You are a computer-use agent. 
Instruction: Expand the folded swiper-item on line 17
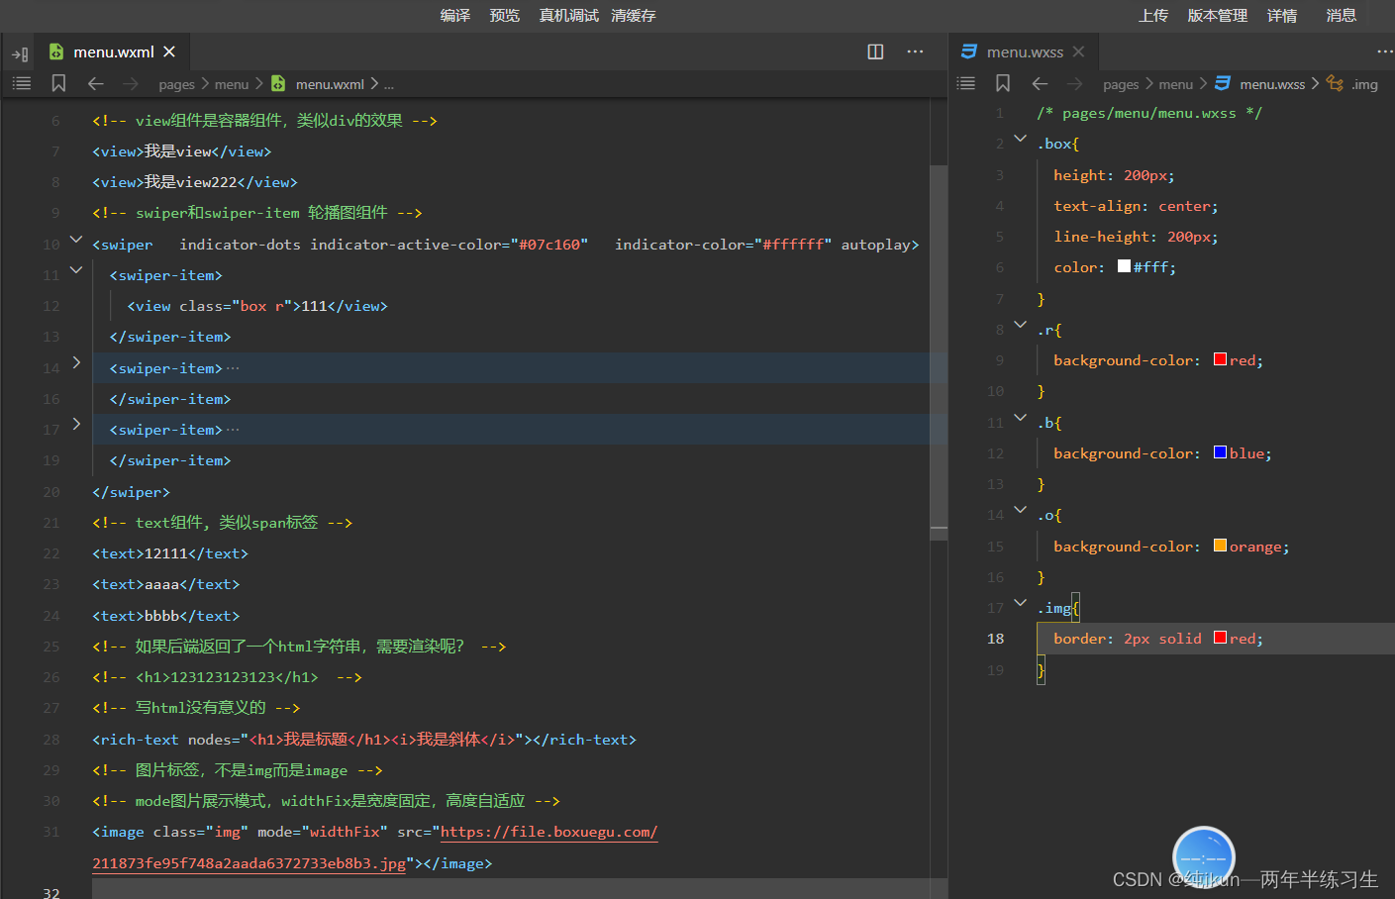(76, 424)
